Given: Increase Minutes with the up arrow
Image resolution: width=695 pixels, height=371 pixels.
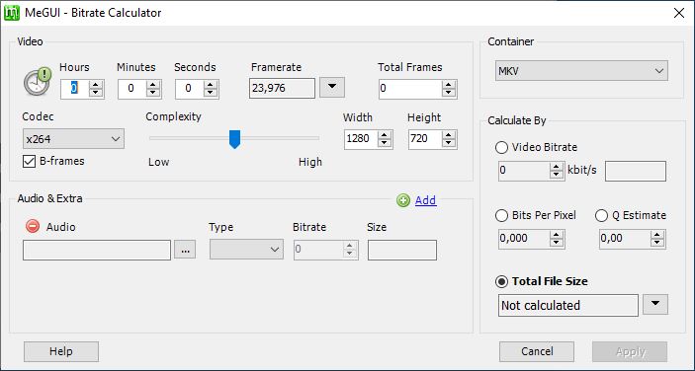Looking at the screenshot, I should (153, 84).
